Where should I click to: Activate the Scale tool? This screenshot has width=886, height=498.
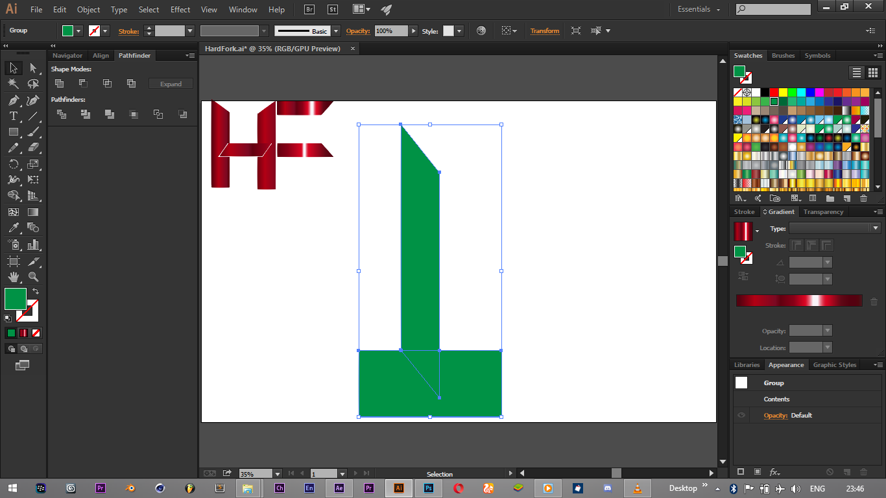[33, 164]
